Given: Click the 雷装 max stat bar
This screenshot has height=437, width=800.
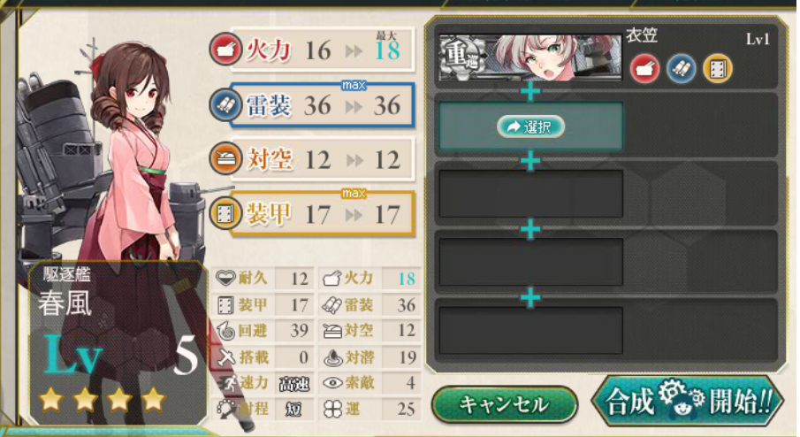Looking at the screenshot, I should (x=322, y=104).
